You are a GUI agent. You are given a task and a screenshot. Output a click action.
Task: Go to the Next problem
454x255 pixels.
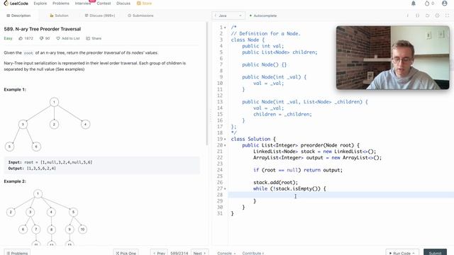199,253
